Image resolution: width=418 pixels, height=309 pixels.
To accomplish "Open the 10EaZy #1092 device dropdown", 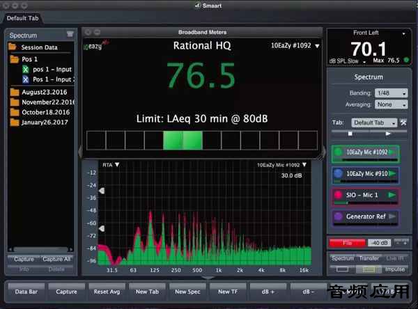I will point(295,46).
